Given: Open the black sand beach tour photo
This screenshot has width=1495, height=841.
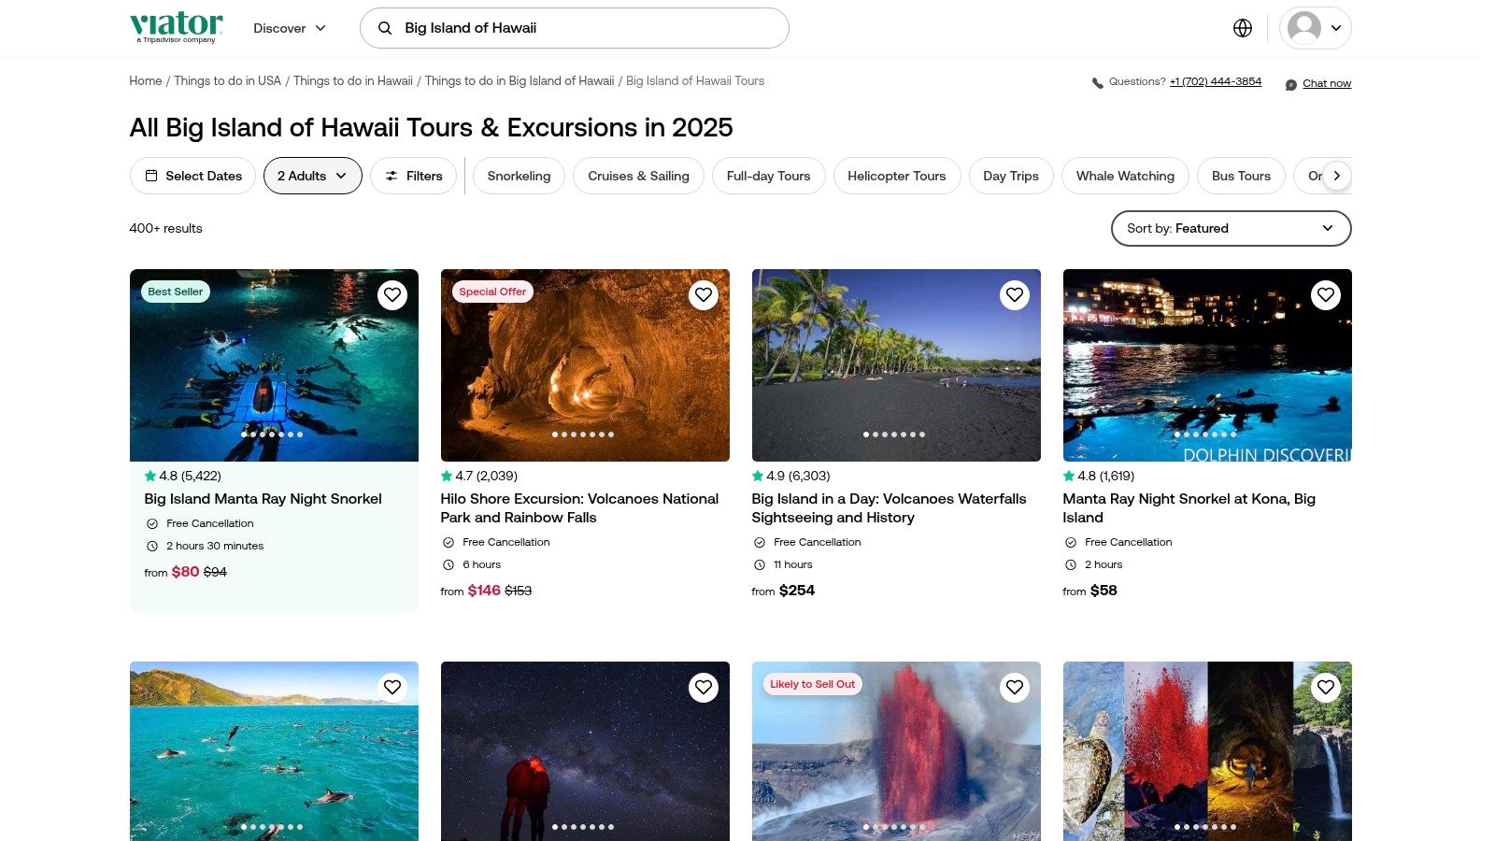Looking at the screenshot, I should [x=896, y=365].
